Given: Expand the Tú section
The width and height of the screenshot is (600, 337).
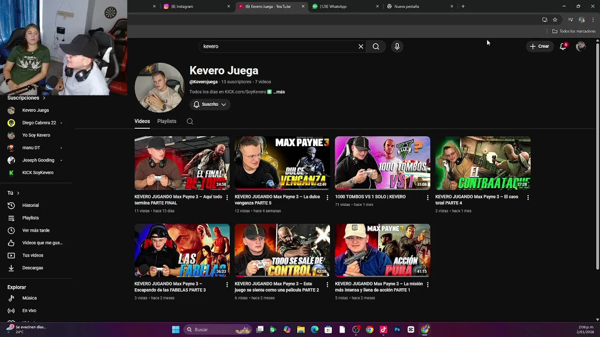Looking at the screenshot, I should [x=13, y=193].
